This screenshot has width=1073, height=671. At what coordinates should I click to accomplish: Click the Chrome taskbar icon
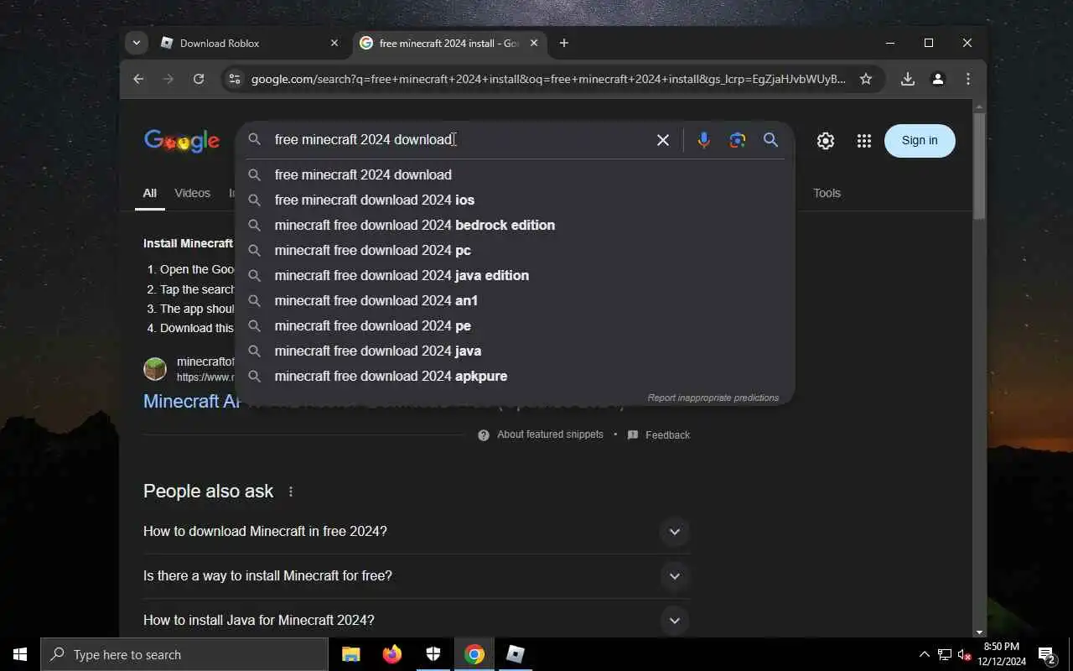tap(474, 654)
